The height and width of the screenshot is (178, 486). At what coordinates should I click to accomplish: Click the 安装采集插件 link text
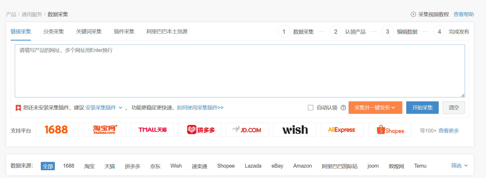[101, 108]
